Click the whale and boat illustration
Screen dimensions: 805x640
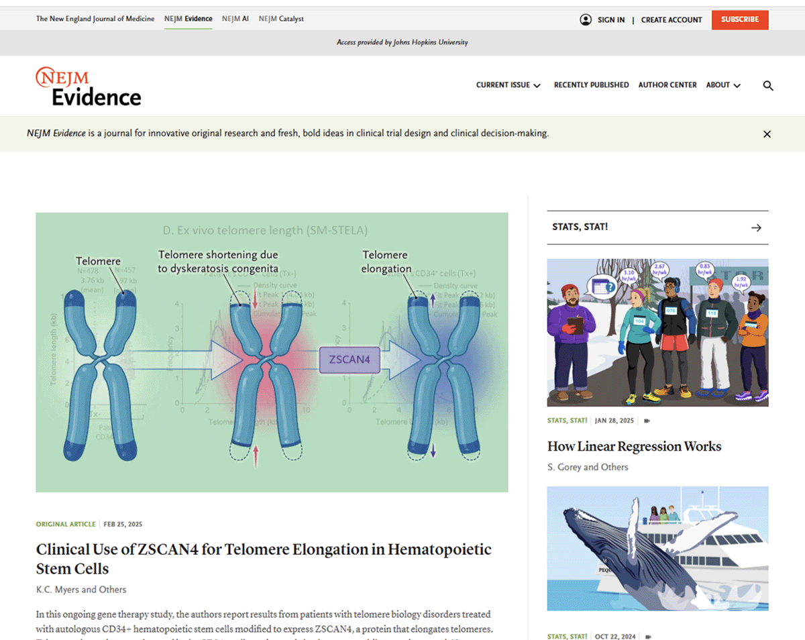tap(657, 549)
